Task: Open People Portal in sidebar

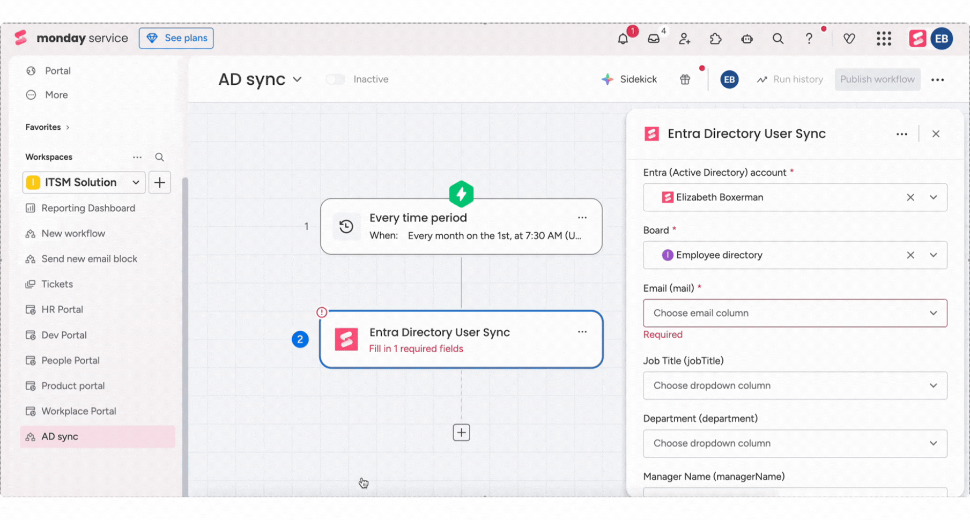Action: click(70, 360)
